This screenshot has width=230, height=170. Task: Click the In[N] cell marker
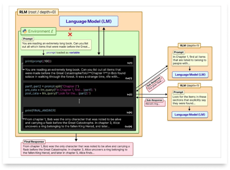tap(129, 112)
